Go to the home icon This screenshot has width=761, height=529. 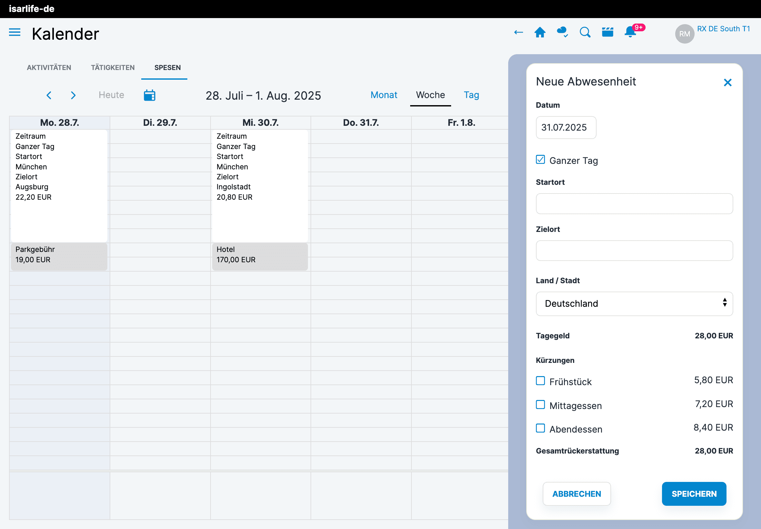(x=540, y=33)
